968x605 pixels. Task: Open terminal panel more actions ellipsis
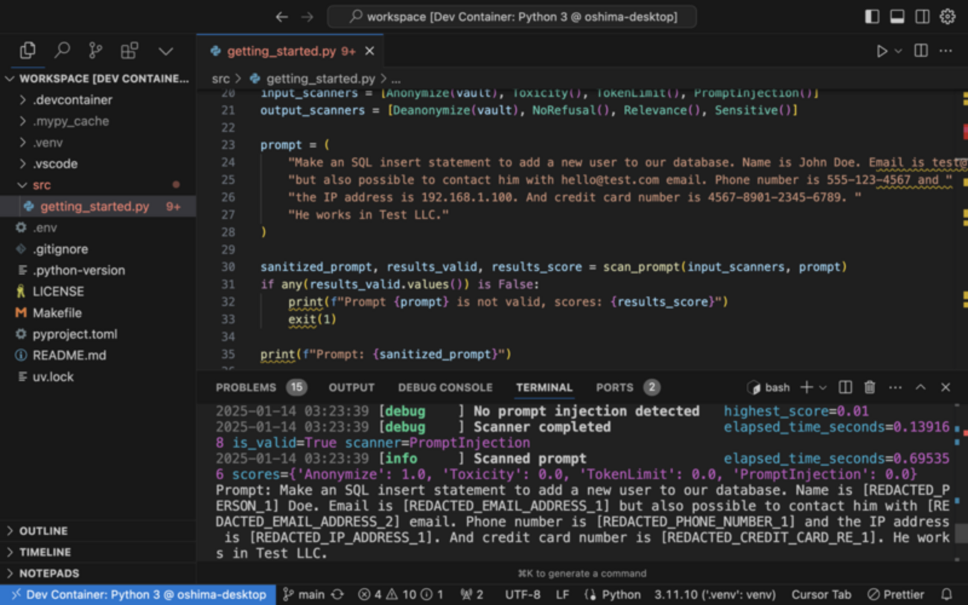tap(895, 387)
